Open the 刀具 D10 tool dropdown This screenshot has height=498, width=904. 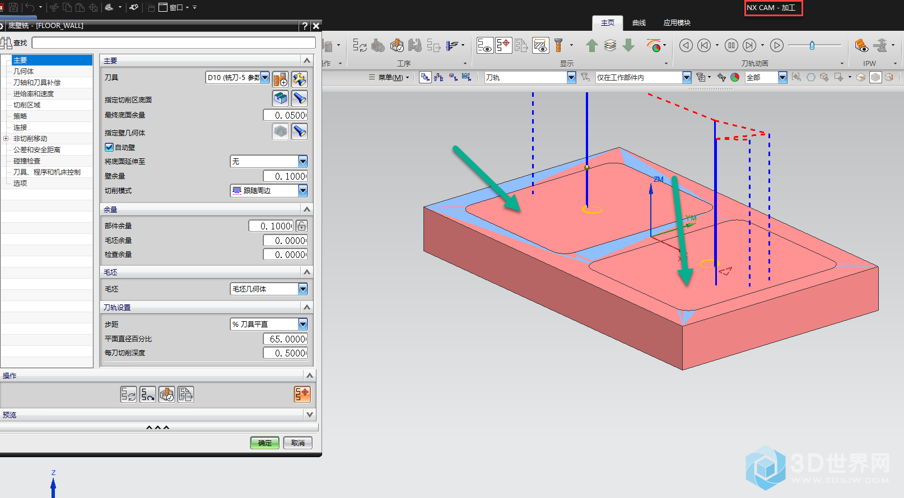(265, 77)
